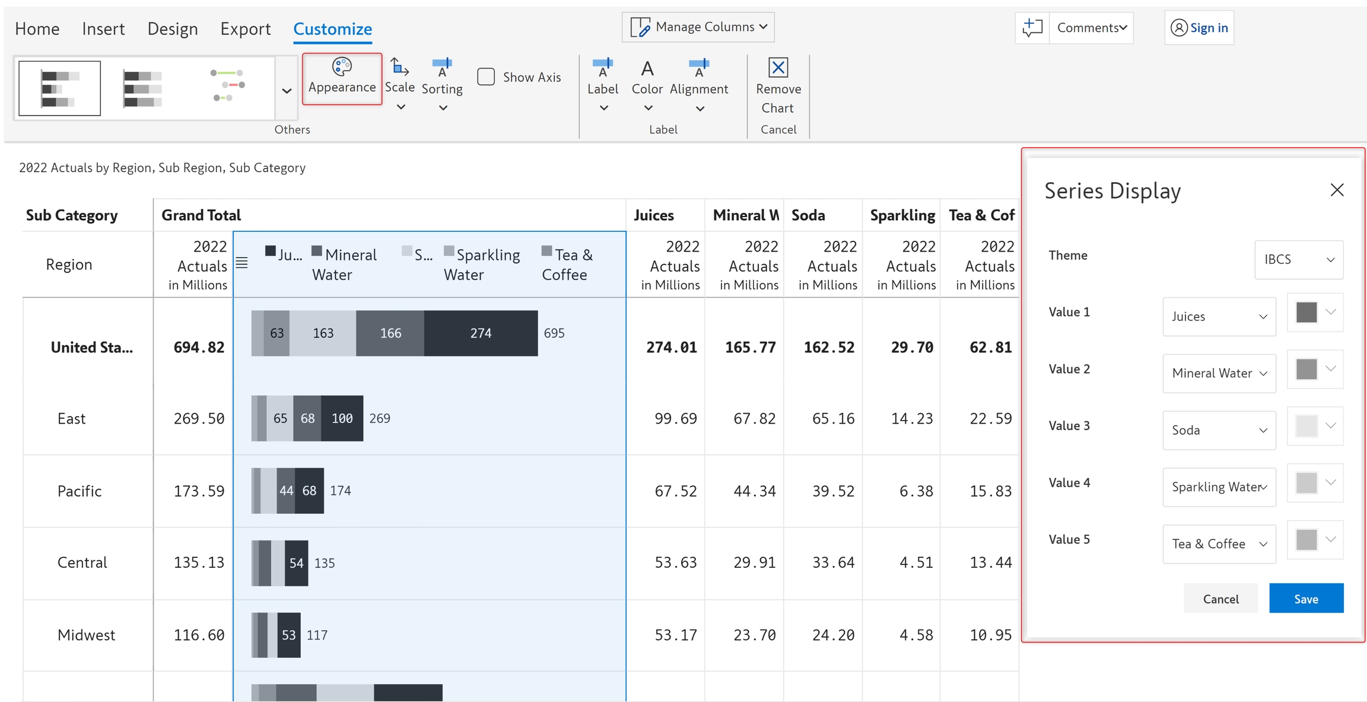Open the Manage Columns dropdown
Viewport: 1367px width, 702px height.
click(698, 27)
